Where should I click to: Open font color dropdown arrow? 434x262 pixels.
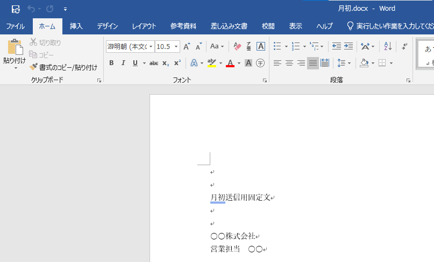[x=239, y=63]
